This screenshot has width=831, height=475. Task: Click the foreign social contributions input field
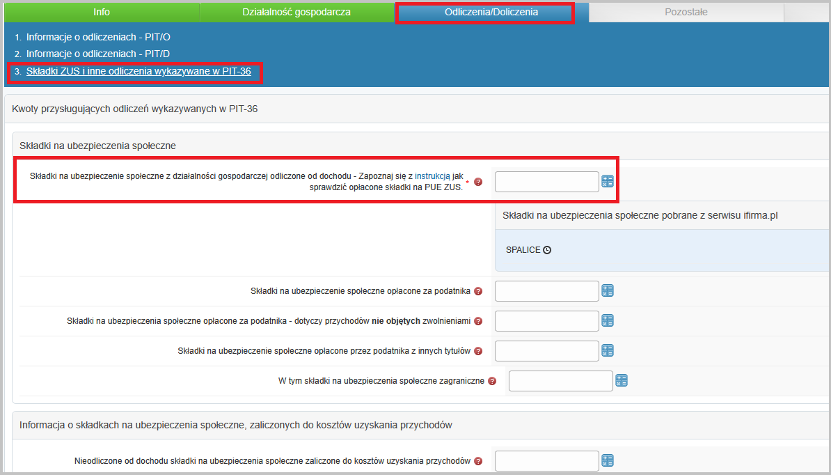(x=560, y=381)
